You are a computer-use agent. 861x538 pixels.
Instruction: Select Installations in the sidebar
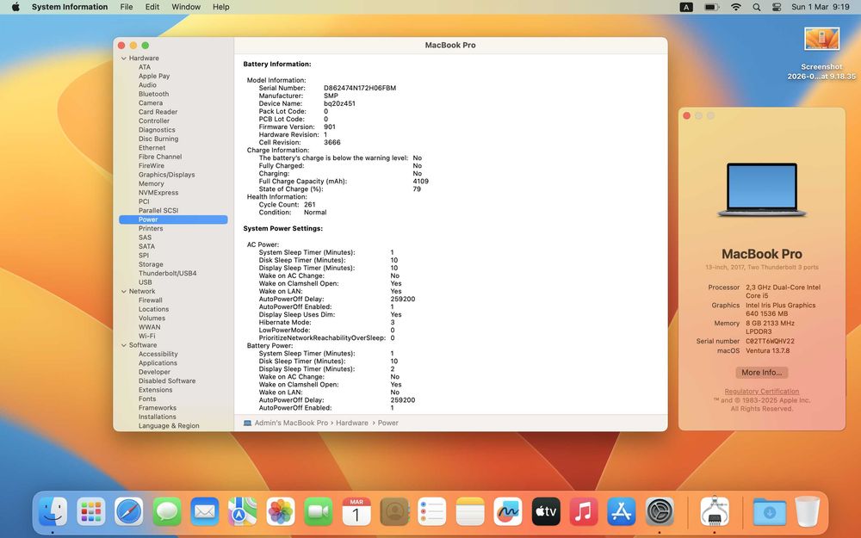pyautogui.click(x=157, y=417)
